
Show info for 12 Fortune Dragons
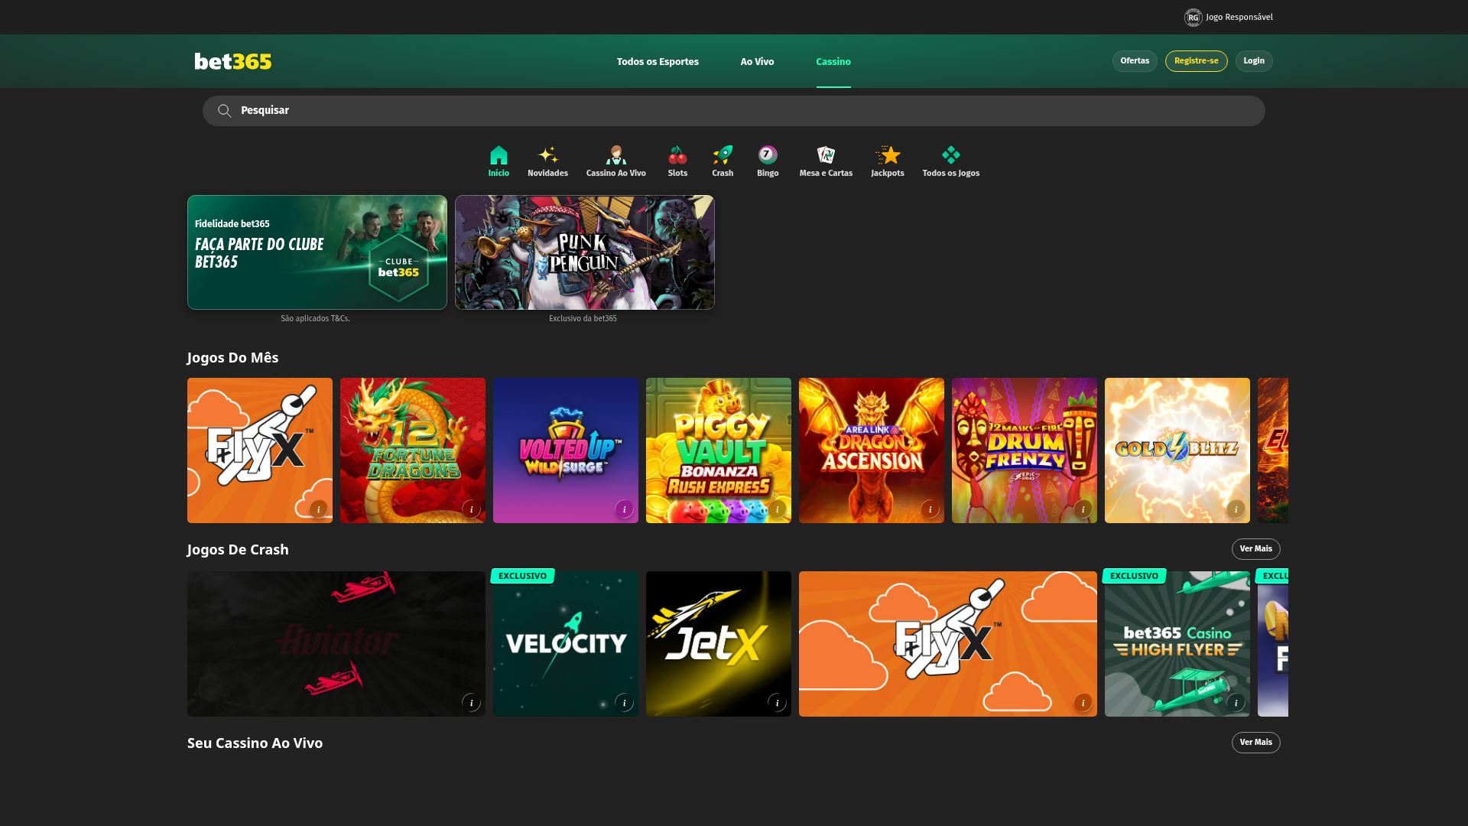pos(471,509)
